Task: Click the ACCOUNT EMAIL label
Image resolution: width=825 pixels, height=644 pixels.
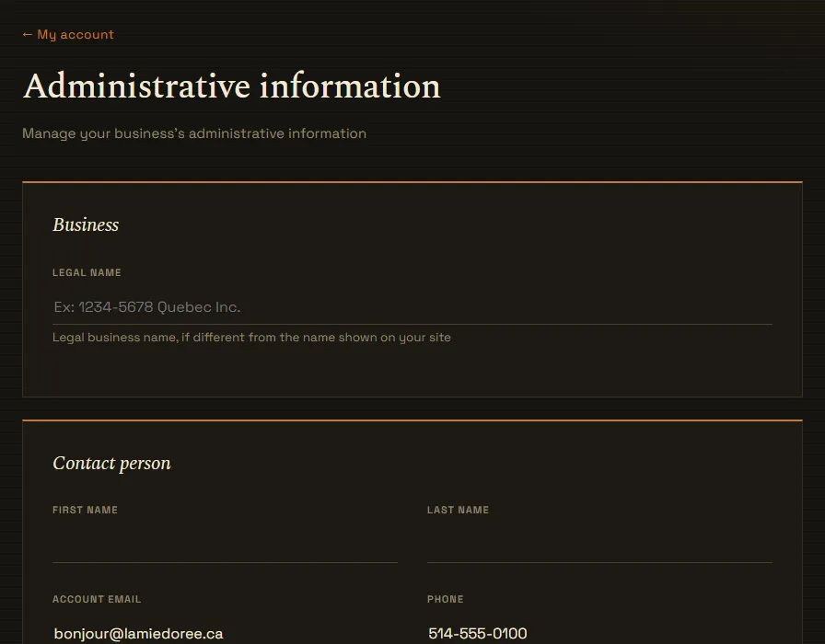Action: click(97, 599)
